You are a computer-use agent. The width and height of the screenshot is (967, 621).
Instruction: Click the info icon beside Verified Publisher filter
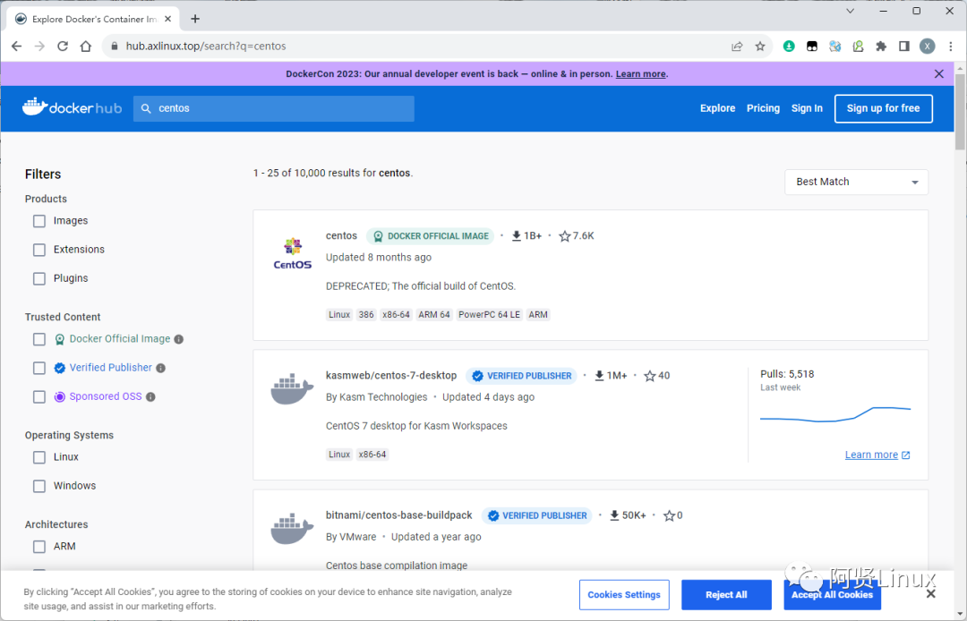[160, 368]
